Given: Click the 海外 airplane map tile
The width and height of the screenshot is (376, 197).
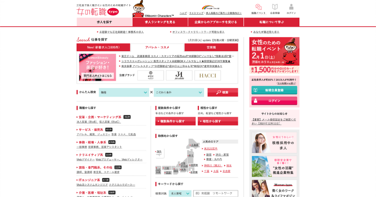Looking at the screenshot, I should tap(159, 153).
